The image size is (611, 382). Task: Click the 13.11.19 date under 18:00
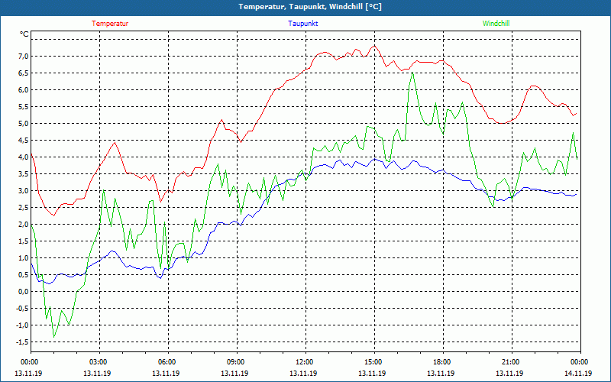tap(441, 374)
